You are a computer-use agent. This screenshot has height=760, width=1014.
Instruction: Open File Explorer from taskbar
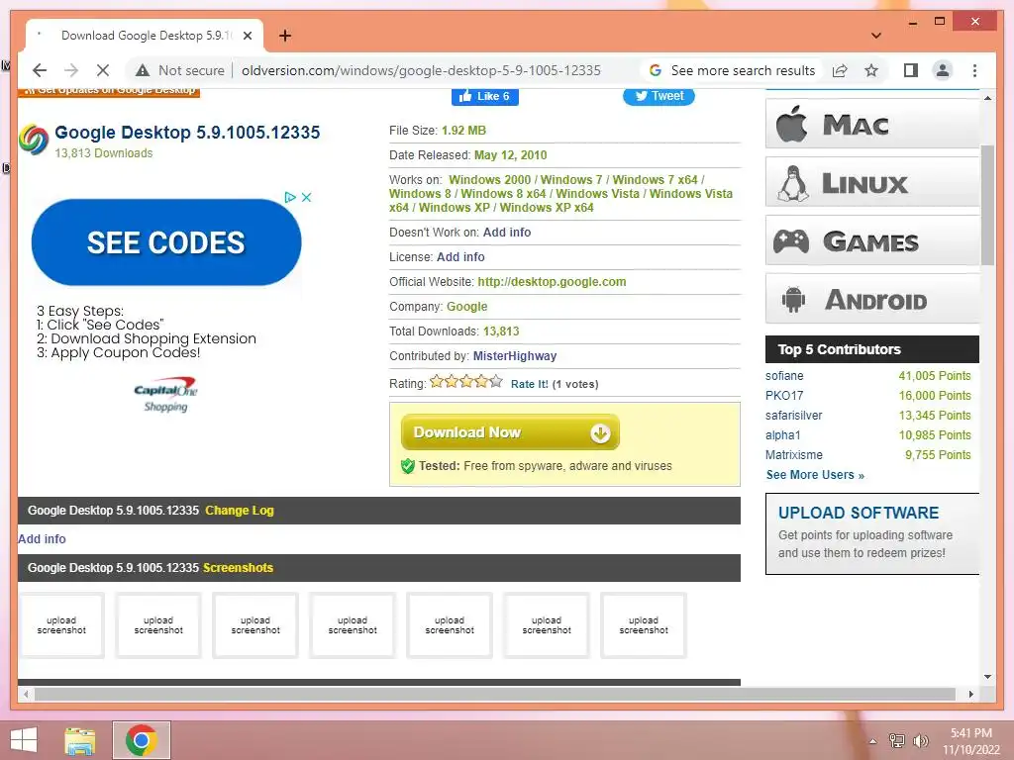[80, 740]
